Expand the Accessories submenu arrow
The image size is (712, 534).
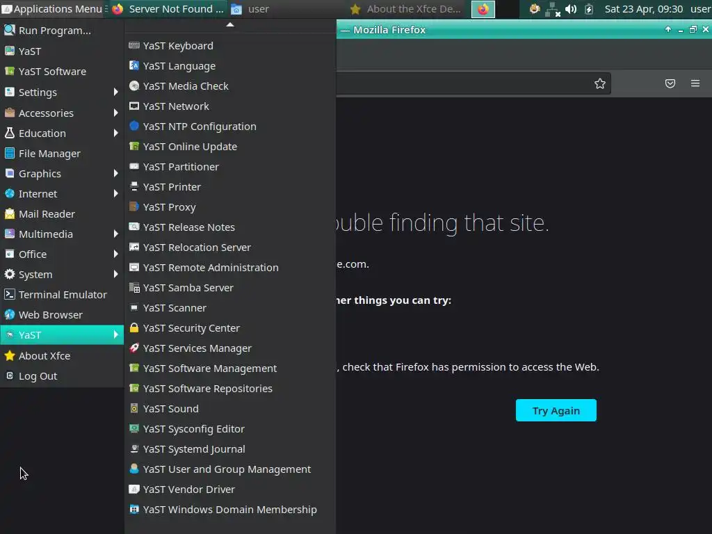[116, 113]
